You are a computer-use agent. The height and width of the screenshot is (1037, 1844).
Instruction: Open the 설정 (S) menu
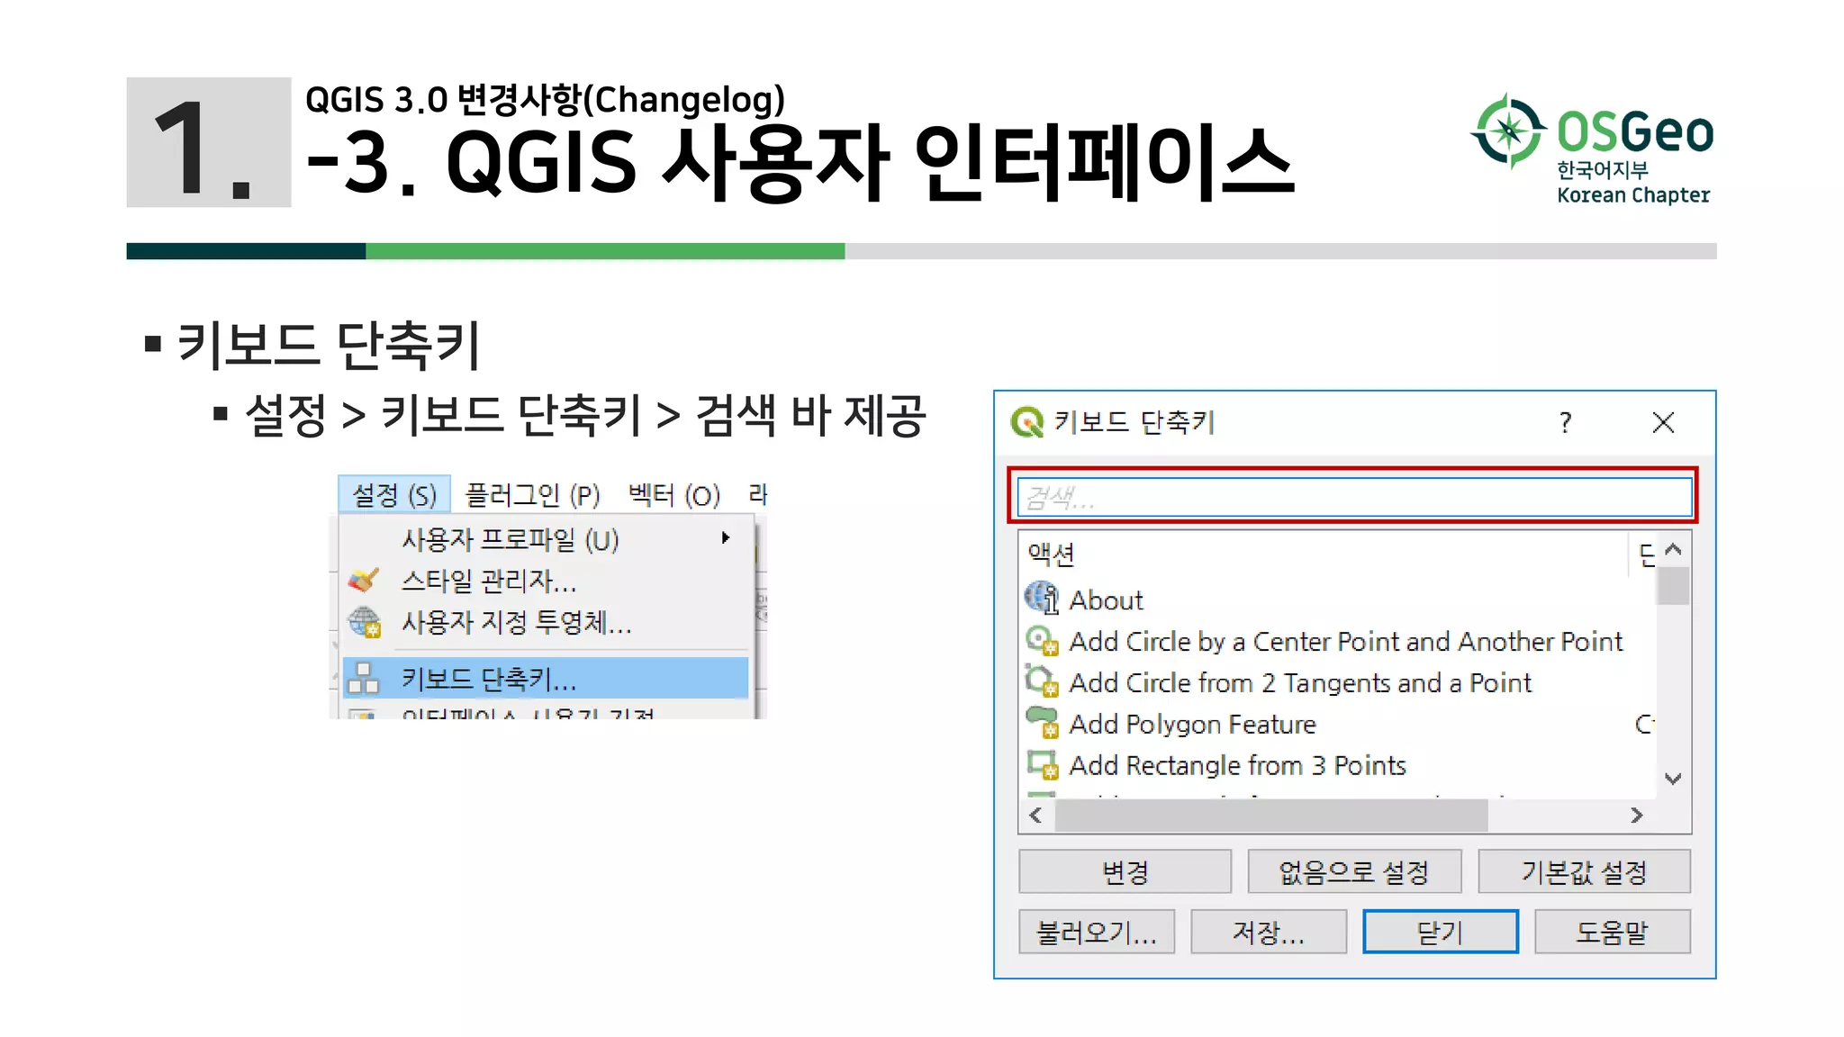click(394, 494)
